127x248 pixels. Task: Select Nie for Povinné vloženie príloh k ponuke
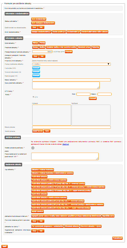coord(41,221)
